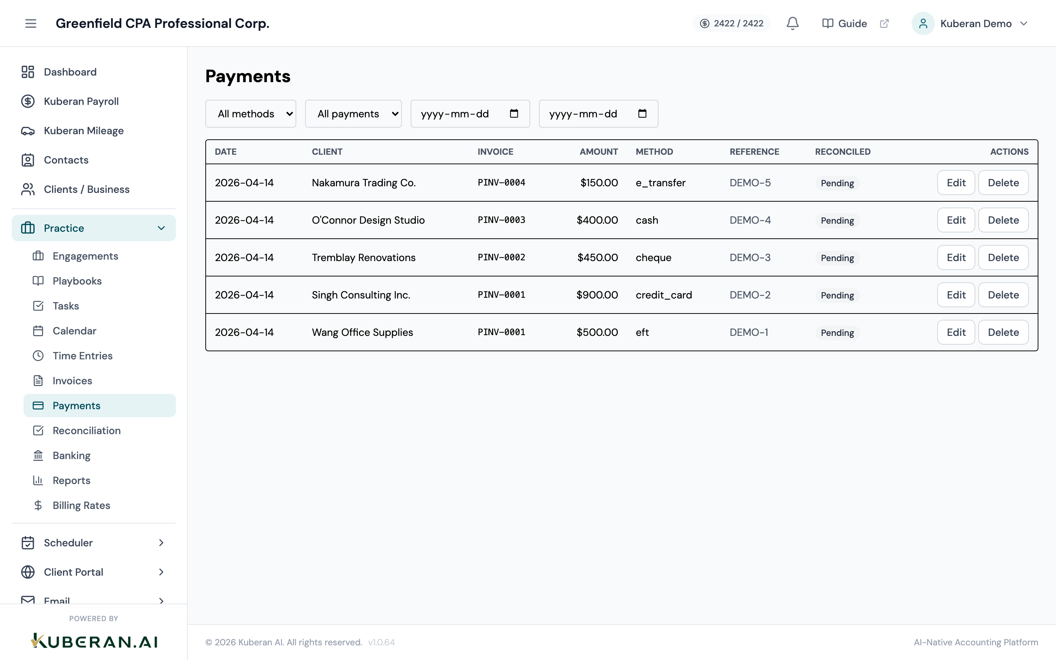
Task: Open the Guide external link icon
Action: 884,23
